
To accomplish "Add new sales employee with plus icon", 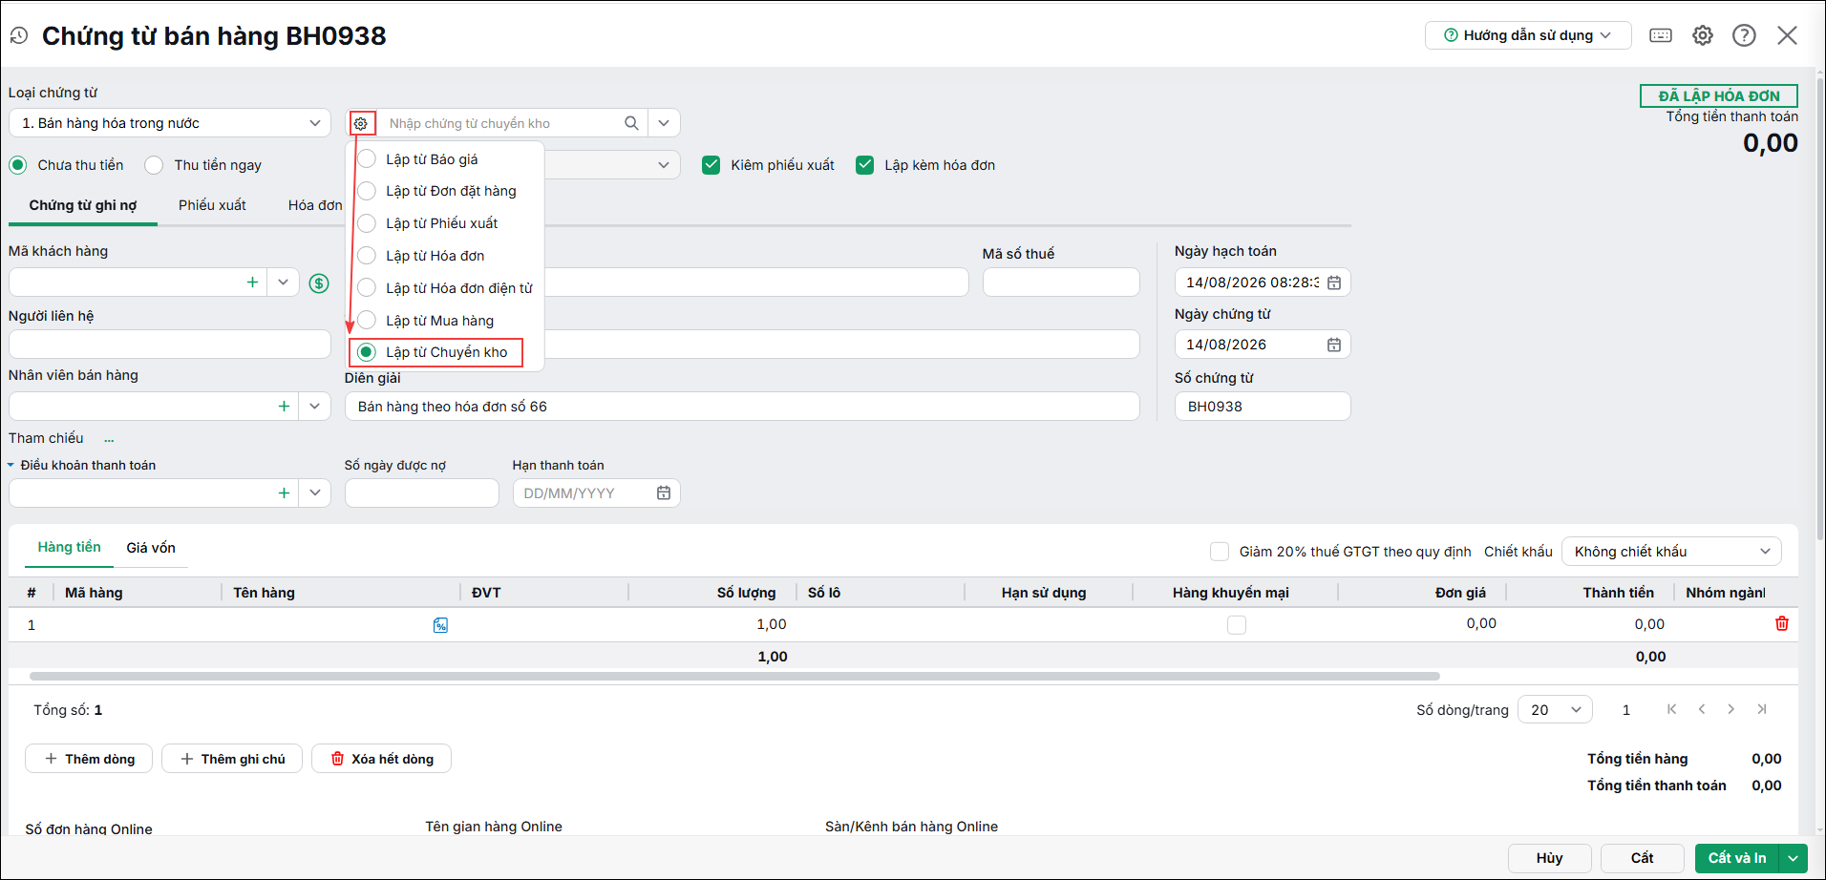I will 284,407.
